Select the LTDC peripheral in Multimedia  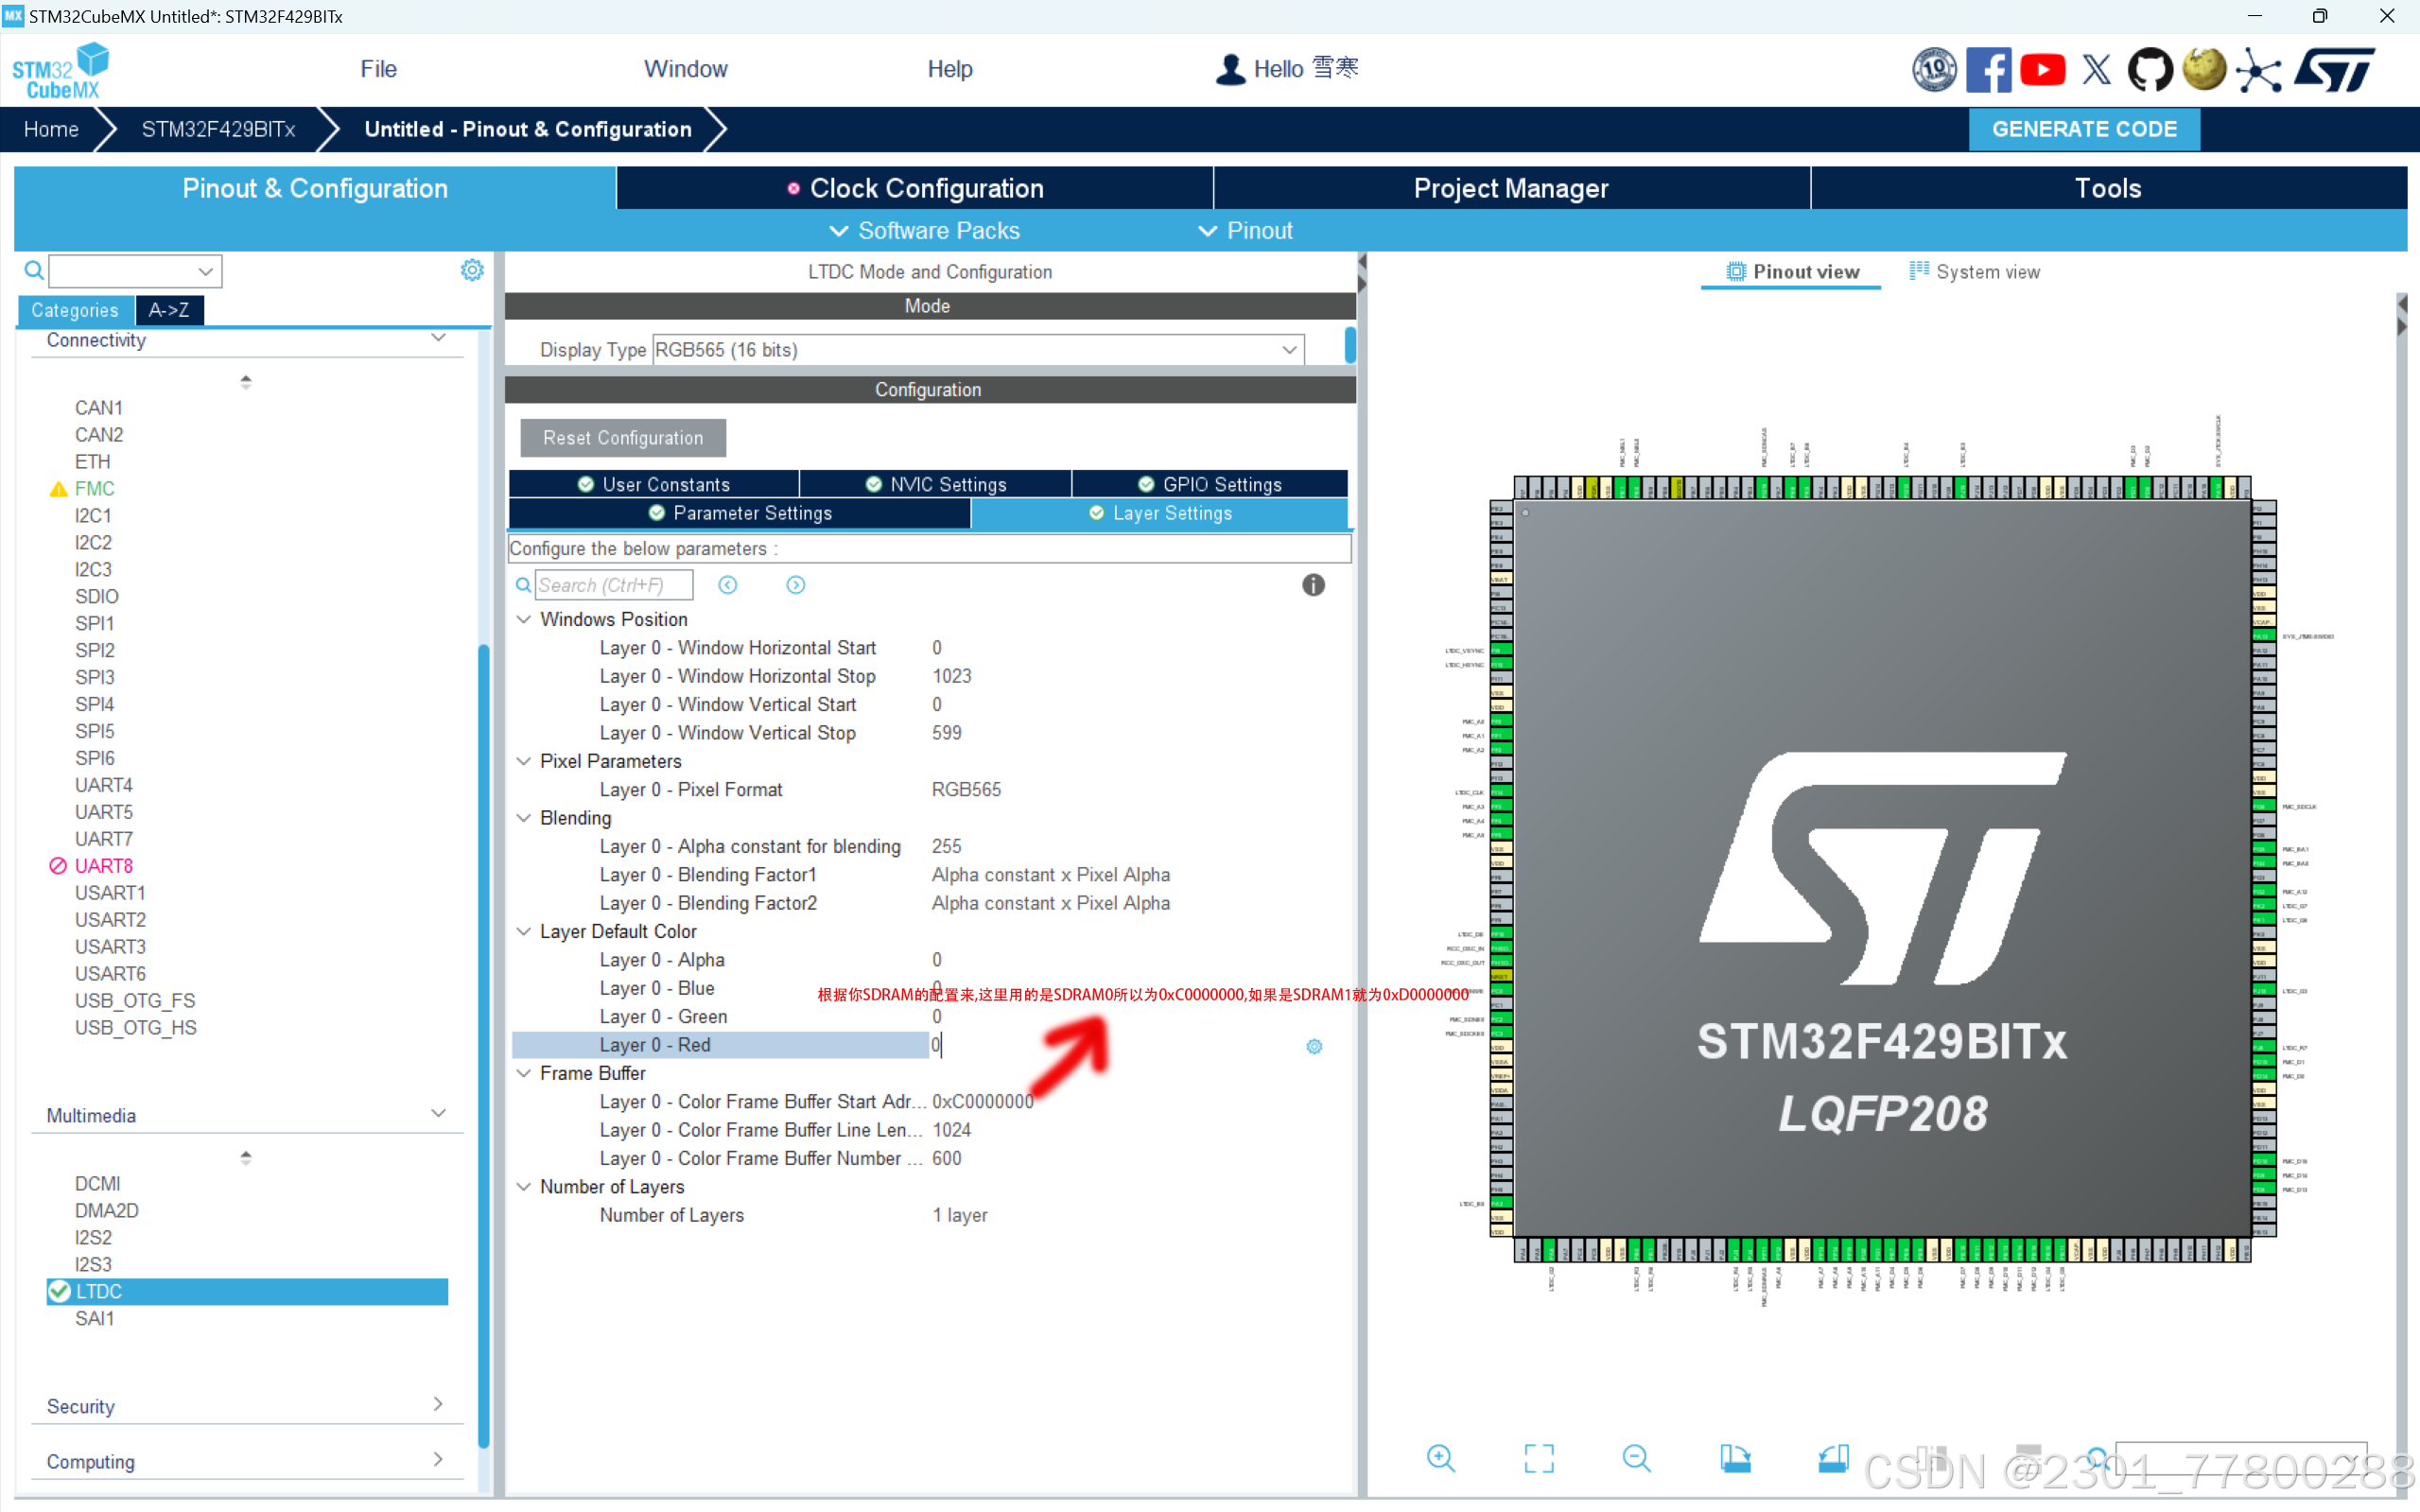pos(99,1291)
